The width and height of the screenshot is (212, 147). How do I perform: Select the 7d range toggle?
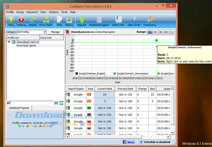pos(150,32)
